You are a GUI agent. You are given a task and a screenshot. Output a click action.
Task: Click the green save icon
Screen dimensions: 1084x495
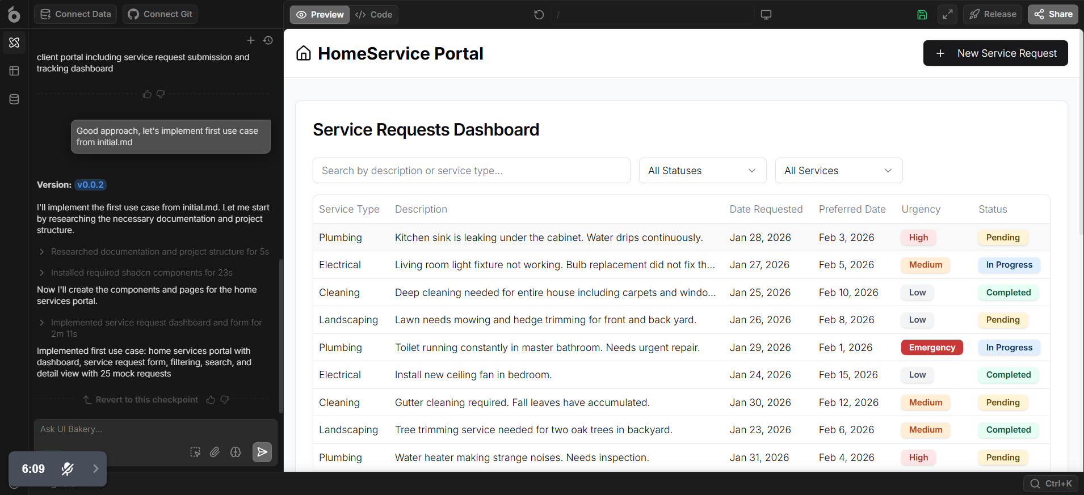pyautogui.click(x=922, y=15)
